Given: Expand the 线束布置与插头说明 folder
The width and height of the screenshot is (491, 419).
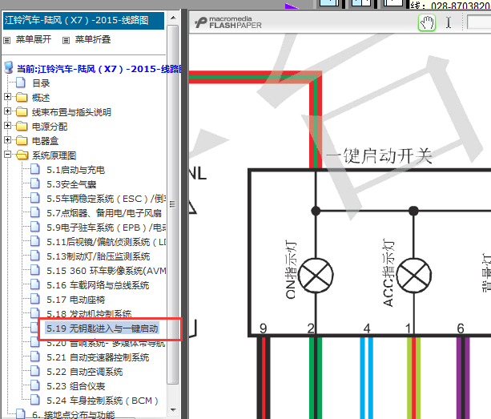Looking at the screenshot, I should coord(7,111).
